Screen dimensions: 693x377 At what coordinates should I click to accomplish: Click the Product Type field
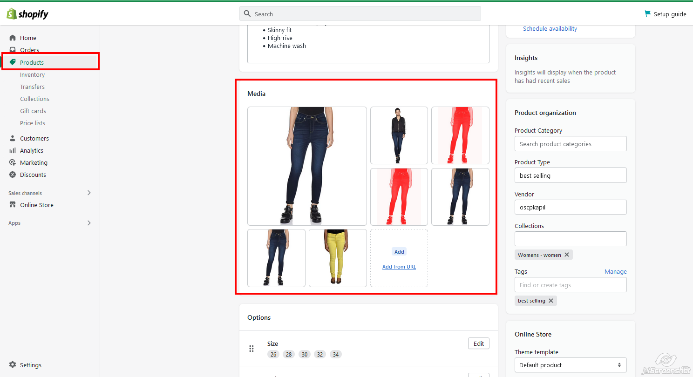coord(571,175)
